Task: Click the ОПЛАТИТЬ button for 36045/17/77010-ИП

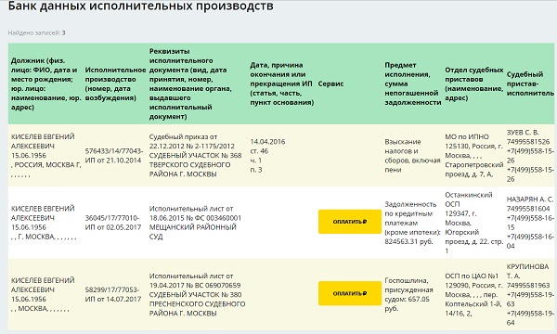Action: coord(350,222)
